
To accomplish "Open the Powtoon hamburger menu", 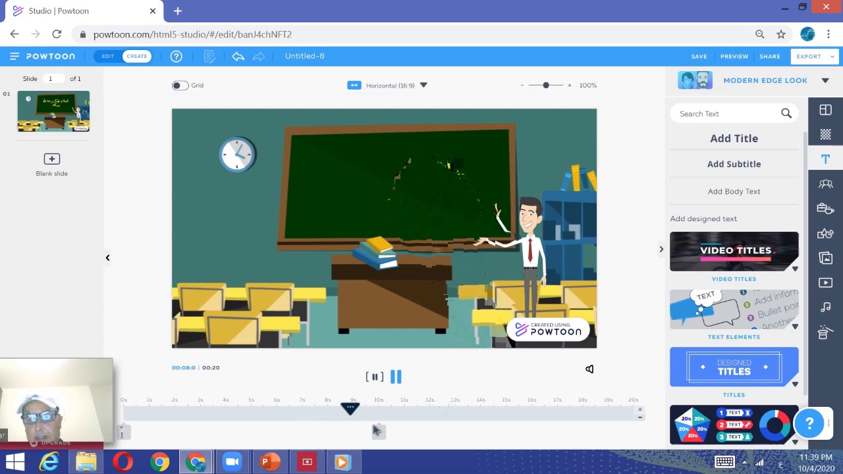I will 14,56.
